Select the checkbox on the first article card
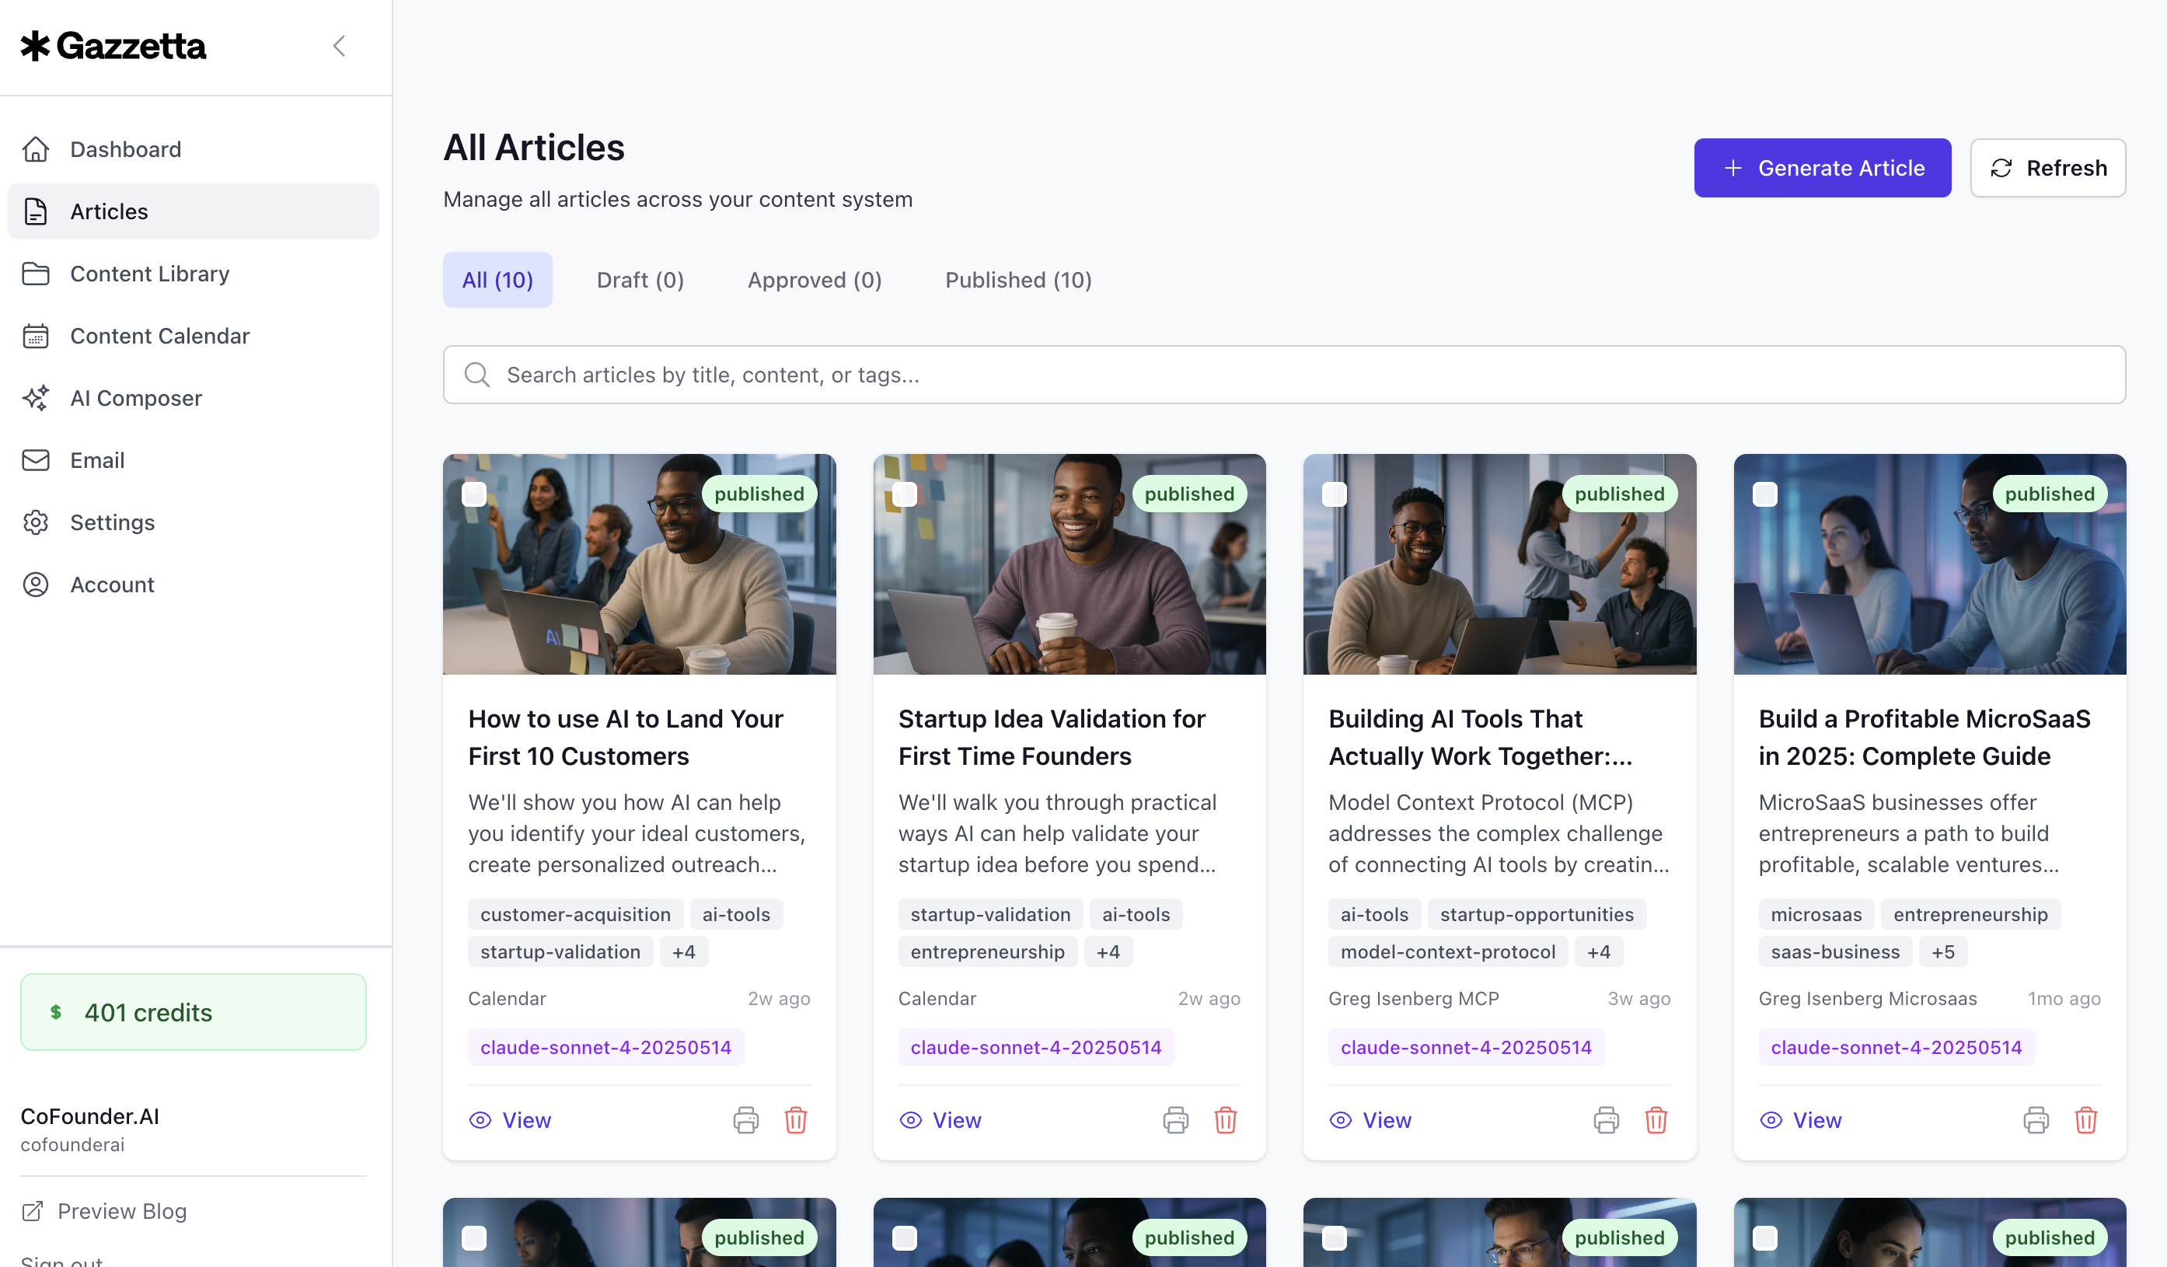The image size is (2167, 1267). (x=475, y=493)
